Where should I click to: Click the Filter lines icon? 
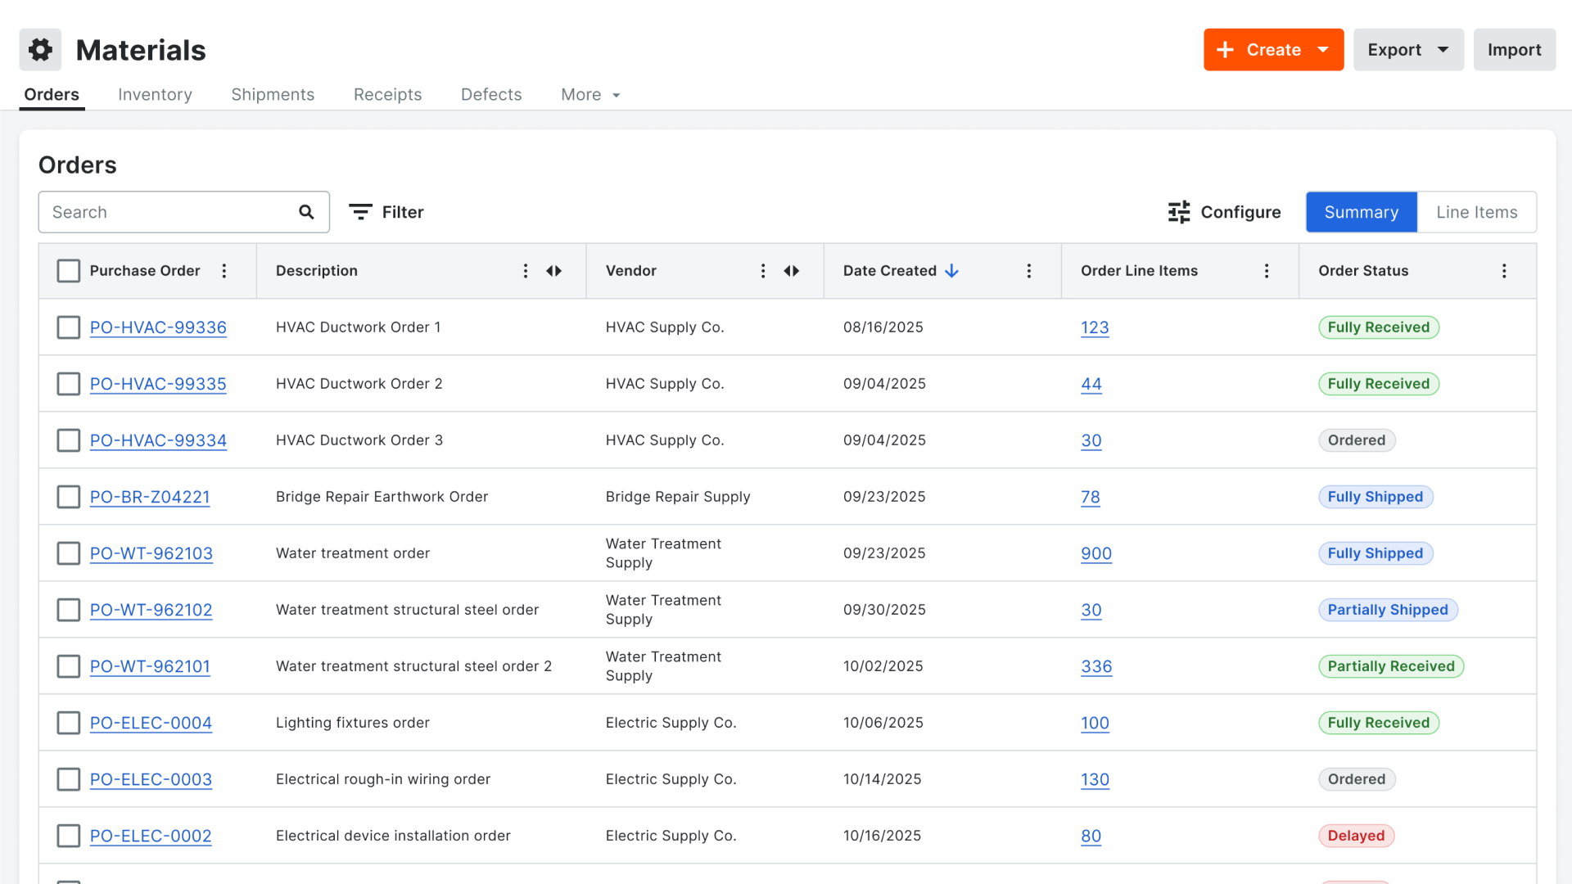click(360, 212)
